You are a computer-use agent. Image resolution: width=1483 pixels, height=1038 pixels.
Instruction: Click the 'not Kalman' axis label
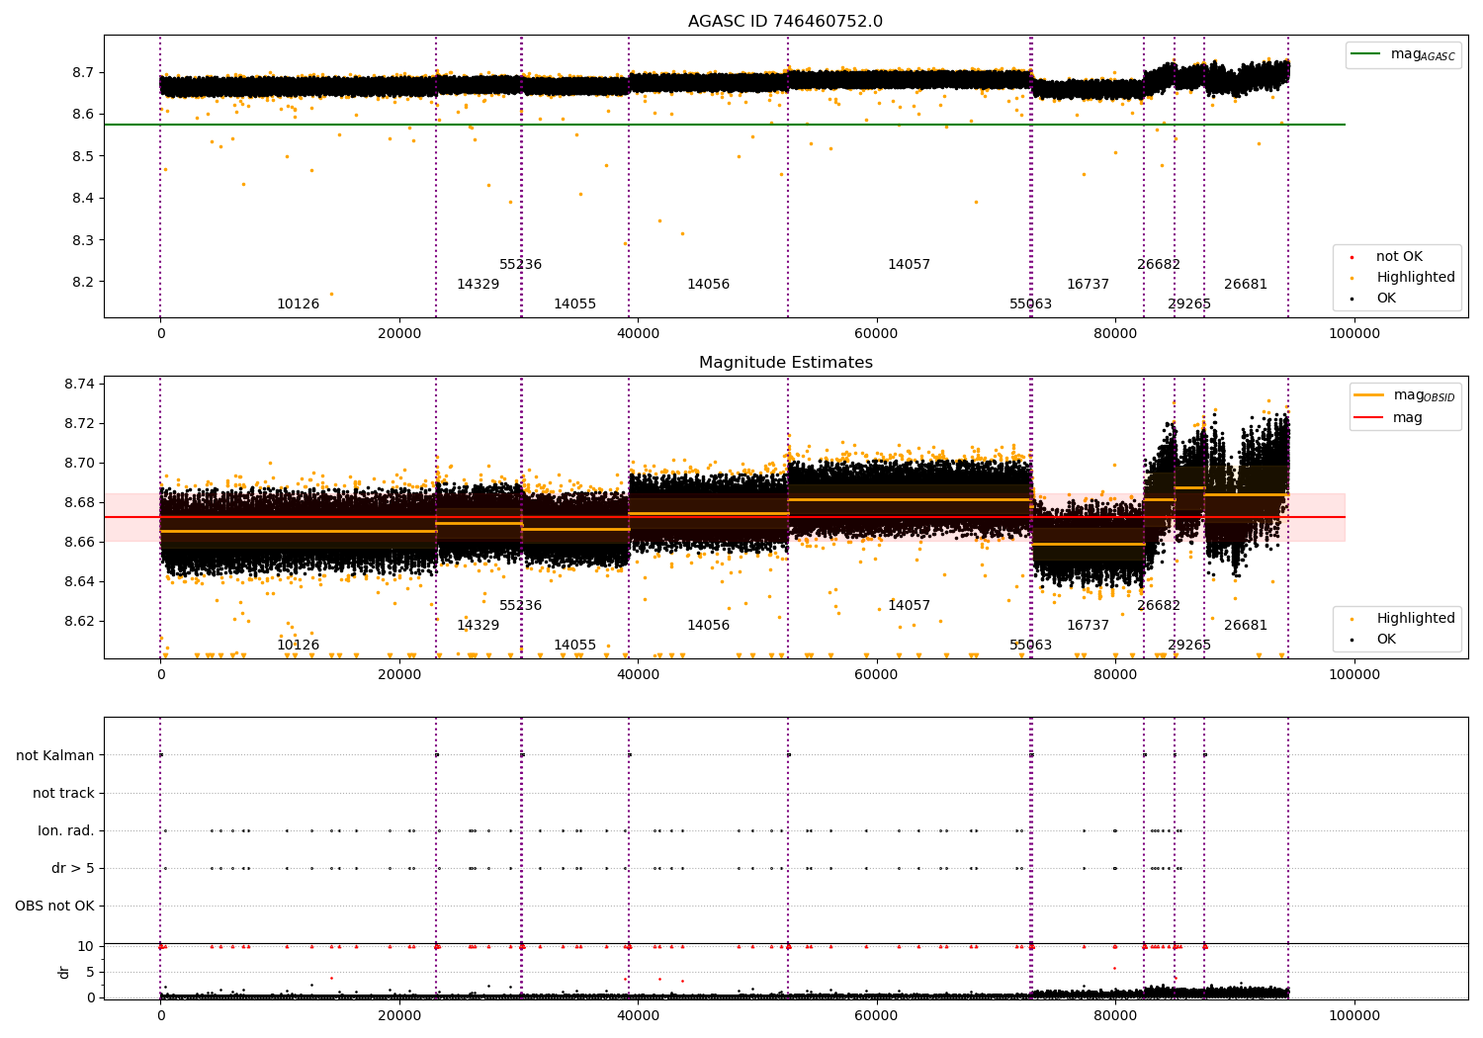click(x=55, y=756)
